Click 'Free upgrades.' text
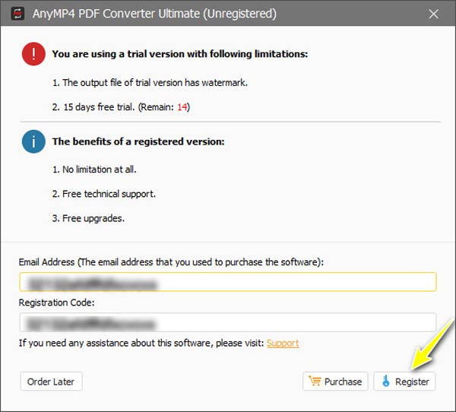The height and width of the screenshot is (412, 456). coord(88,218)
